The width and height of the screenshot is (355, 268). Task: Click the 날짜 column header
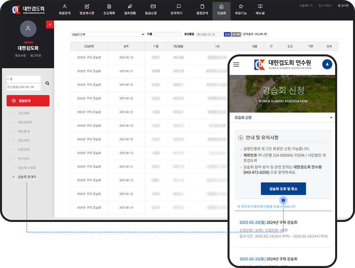click(126, 46)
